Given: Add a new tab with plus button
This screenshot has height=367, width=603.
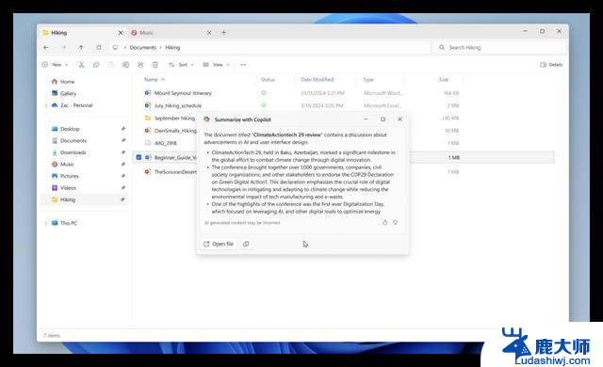Looking at the screenshot, I should 224,33.
